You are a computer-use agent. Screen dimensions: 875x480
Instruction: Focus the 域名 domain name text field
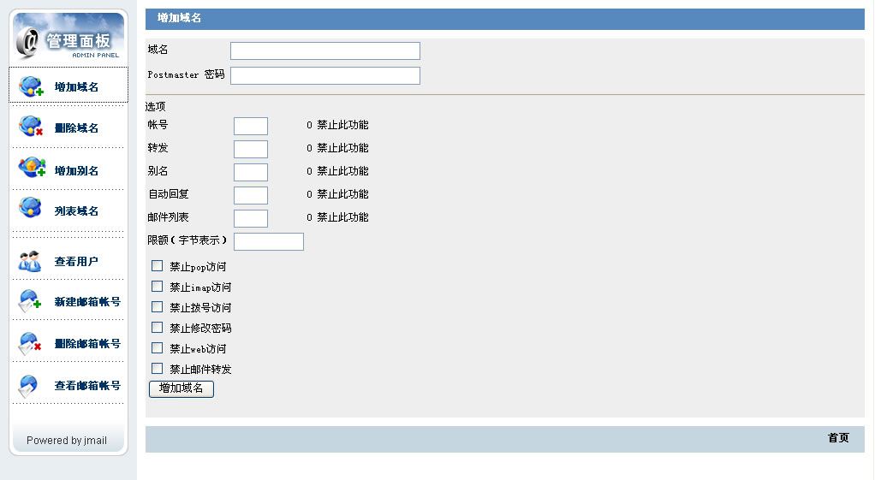[x=325, y=51]
